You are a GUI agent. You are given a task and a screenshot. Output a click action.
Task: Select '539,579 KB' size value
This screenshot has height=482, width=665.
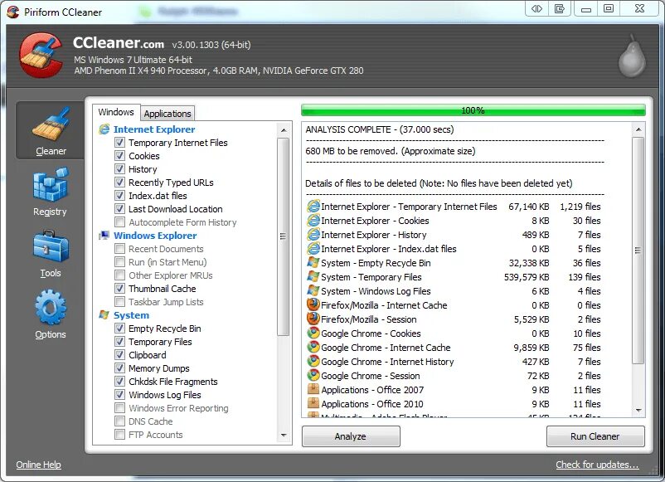point(527,277)
